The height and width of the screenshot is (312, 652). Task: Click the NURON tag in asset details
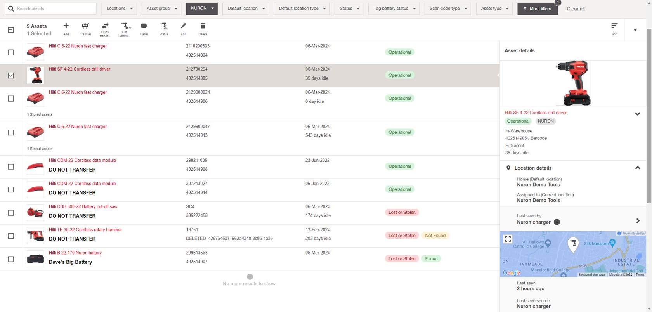546,121
